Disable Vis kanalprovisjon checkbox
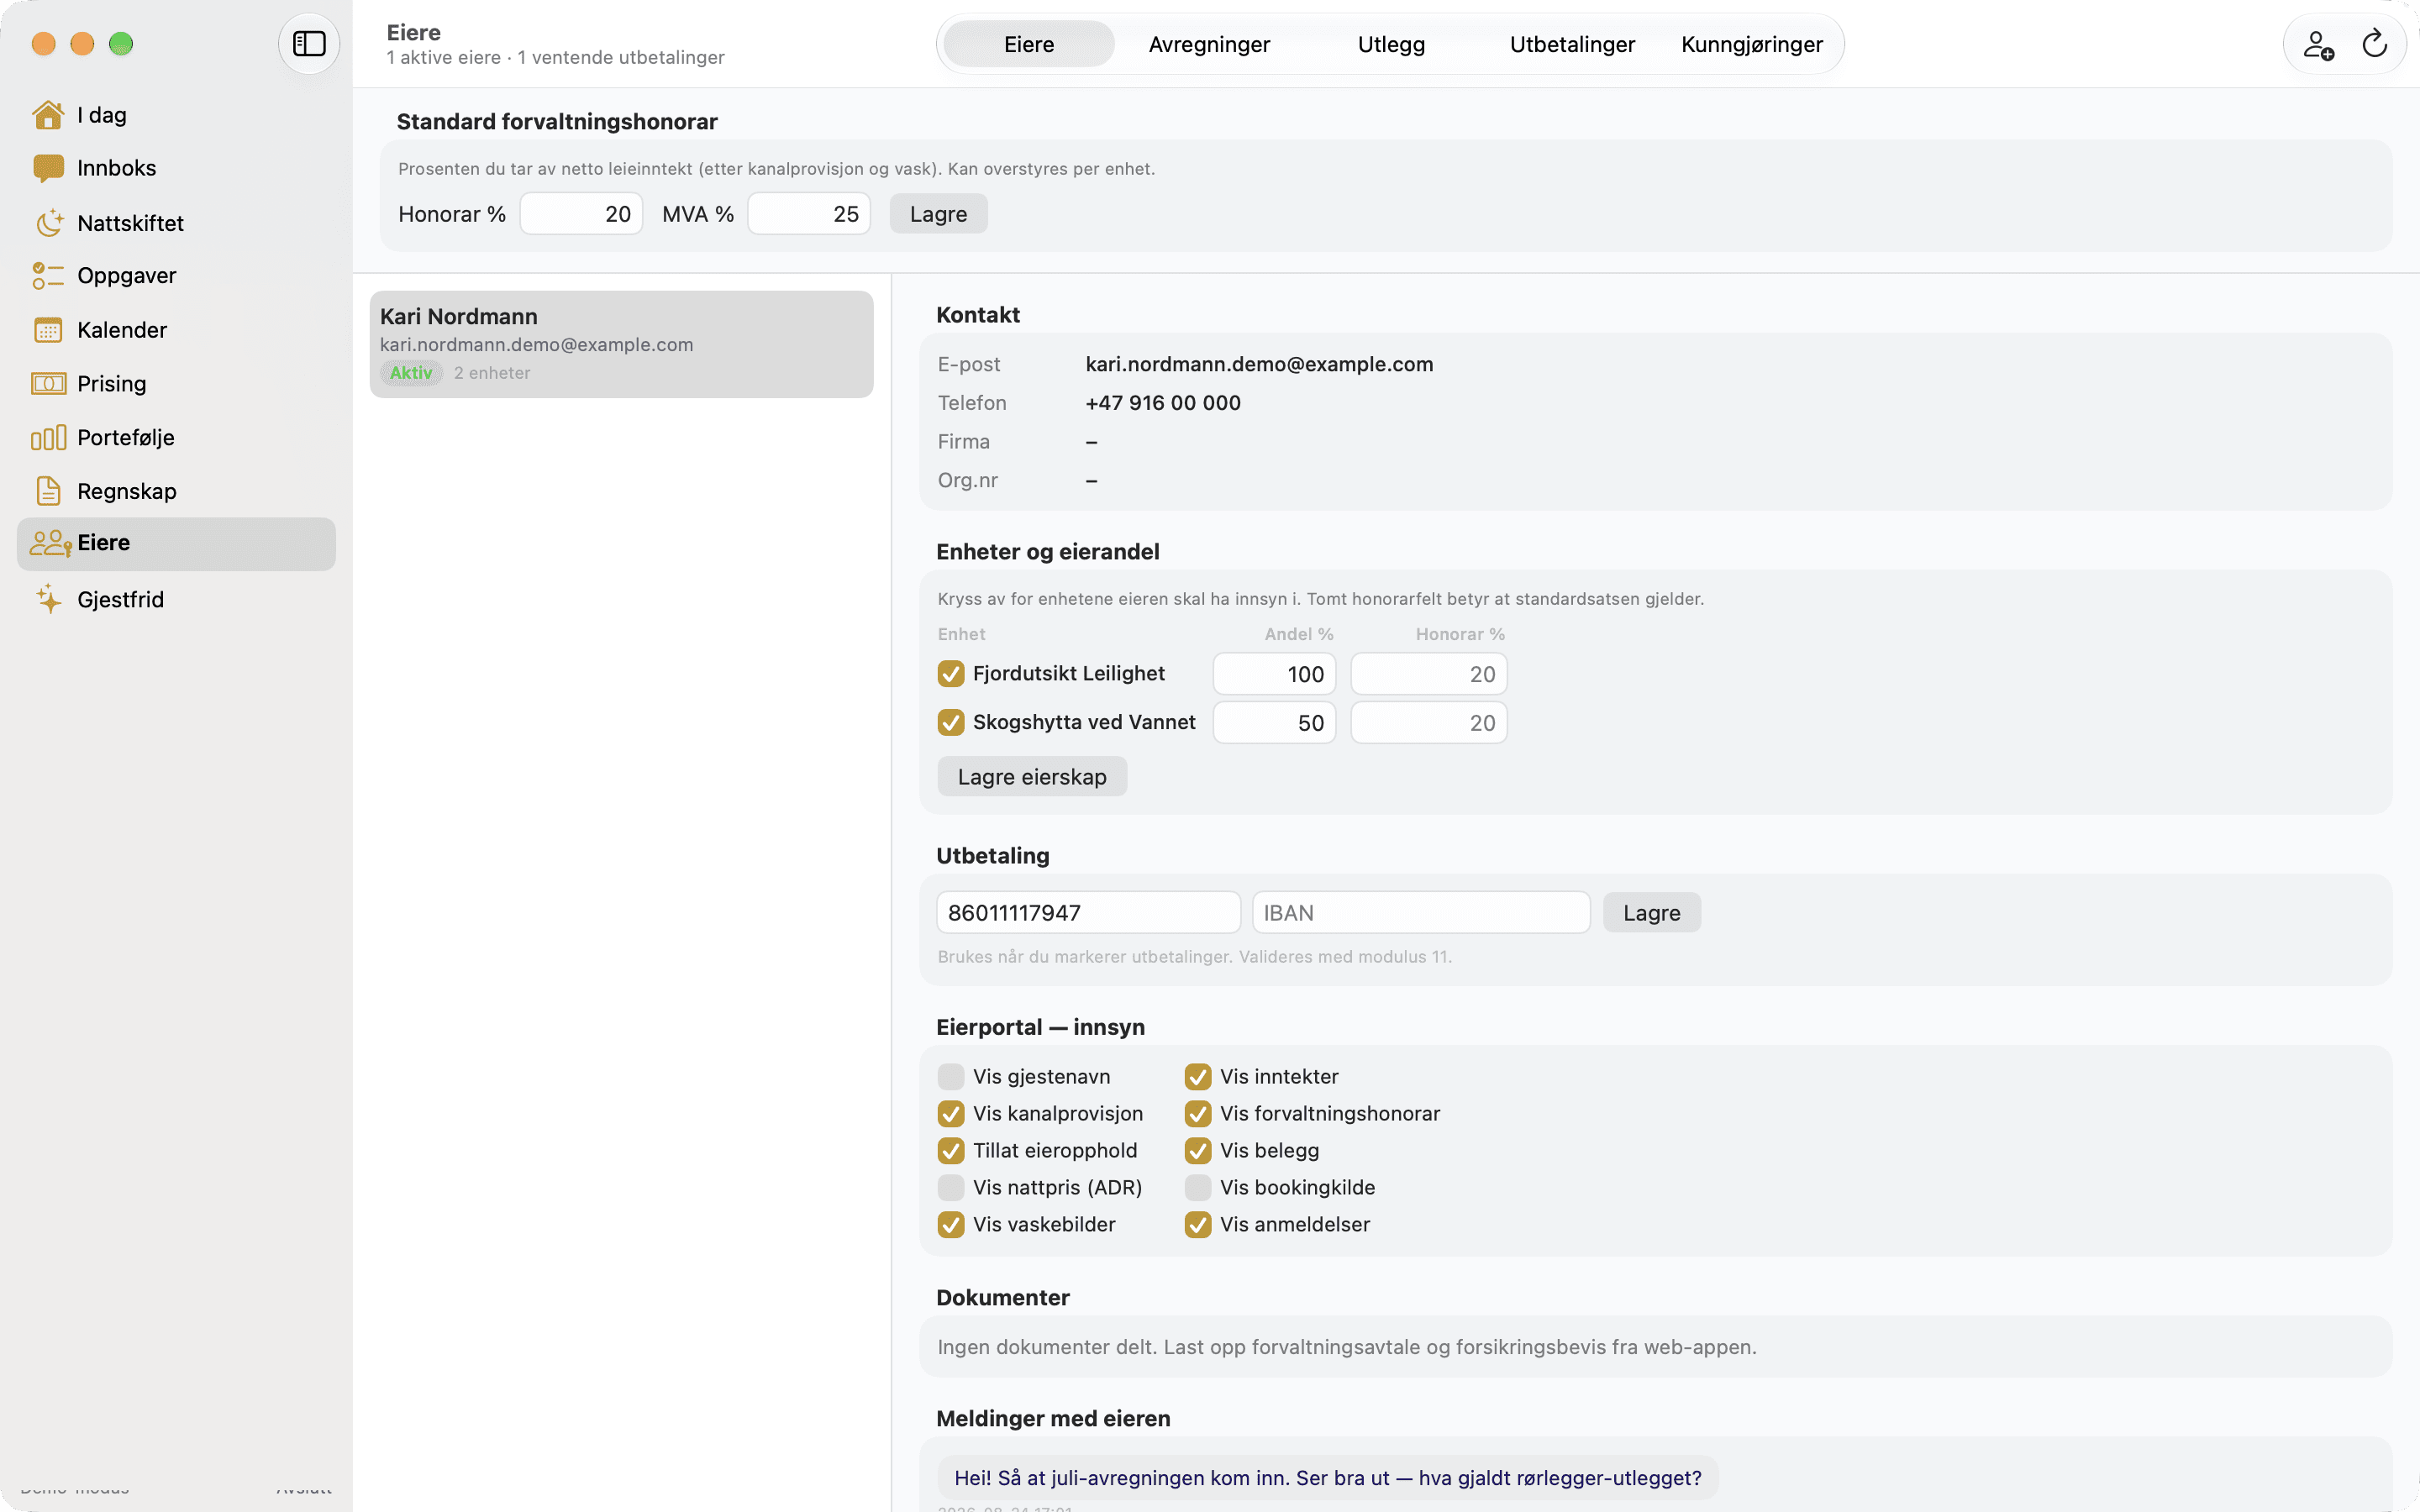 950,1114
